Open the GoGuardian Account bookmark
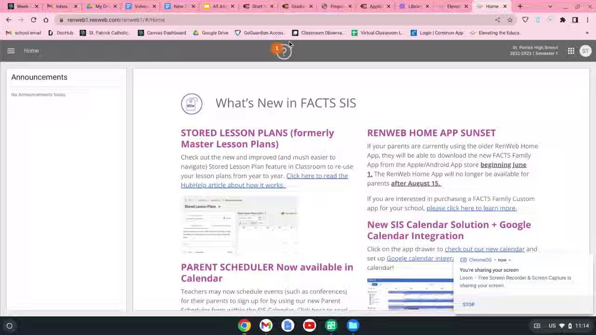 [259, 33]
